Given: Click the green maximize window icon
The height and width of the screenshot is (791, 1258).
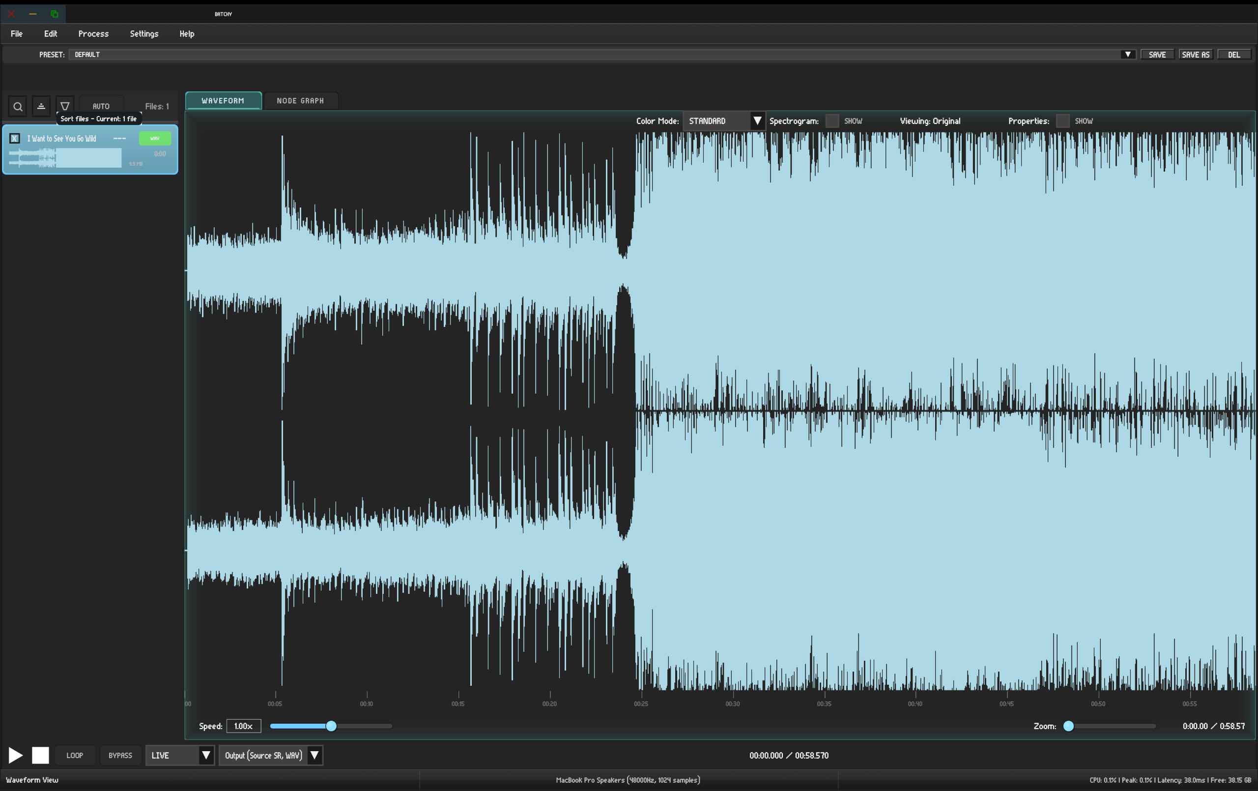Looking at the screenshot, I should click(55, 14).
